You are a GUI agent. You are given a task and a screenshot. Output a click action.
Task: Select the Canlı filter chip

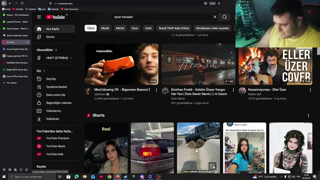(x=148, y=28)
